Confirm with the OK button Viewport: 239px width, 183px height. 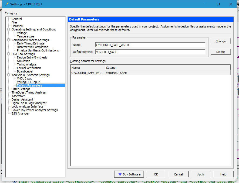point(156,174)
